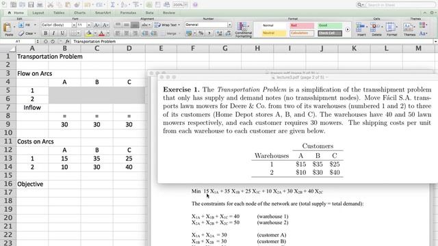Click the currency format icon
The height and width of the screenshot is (246, 438).
(x=189, y=33)
